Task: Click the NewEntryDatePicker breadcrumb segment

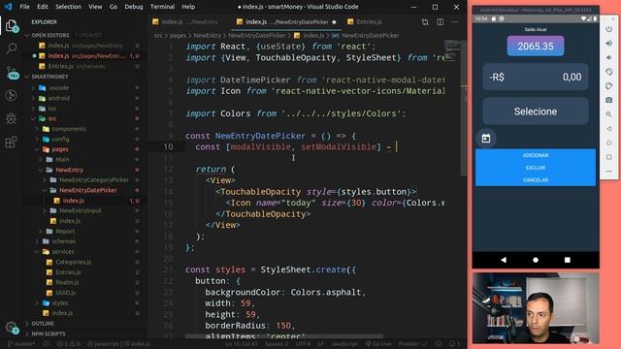Action: point(256,36)
